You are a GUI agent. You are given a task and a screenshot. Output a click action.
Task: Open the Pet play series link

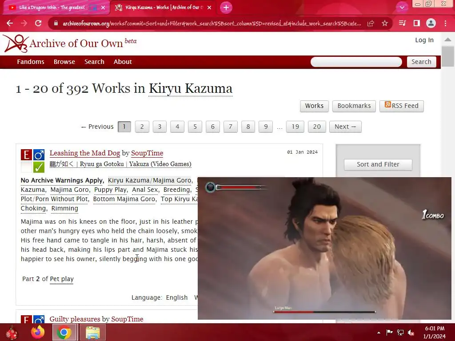(x=61, y=279)
